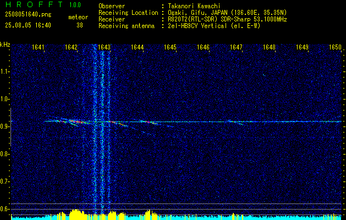Click observer name Takanori Kawachi

(194, 6)
